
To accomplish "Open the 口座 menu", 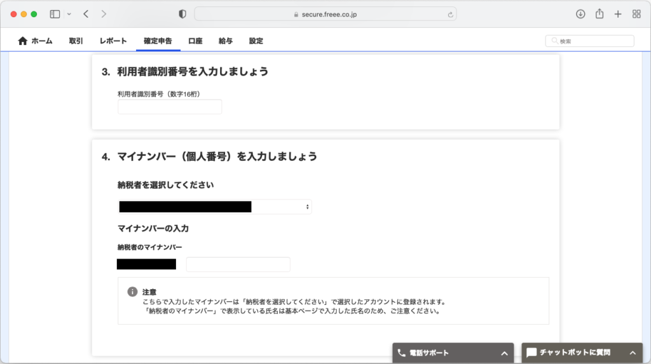I will pos(195,41).
